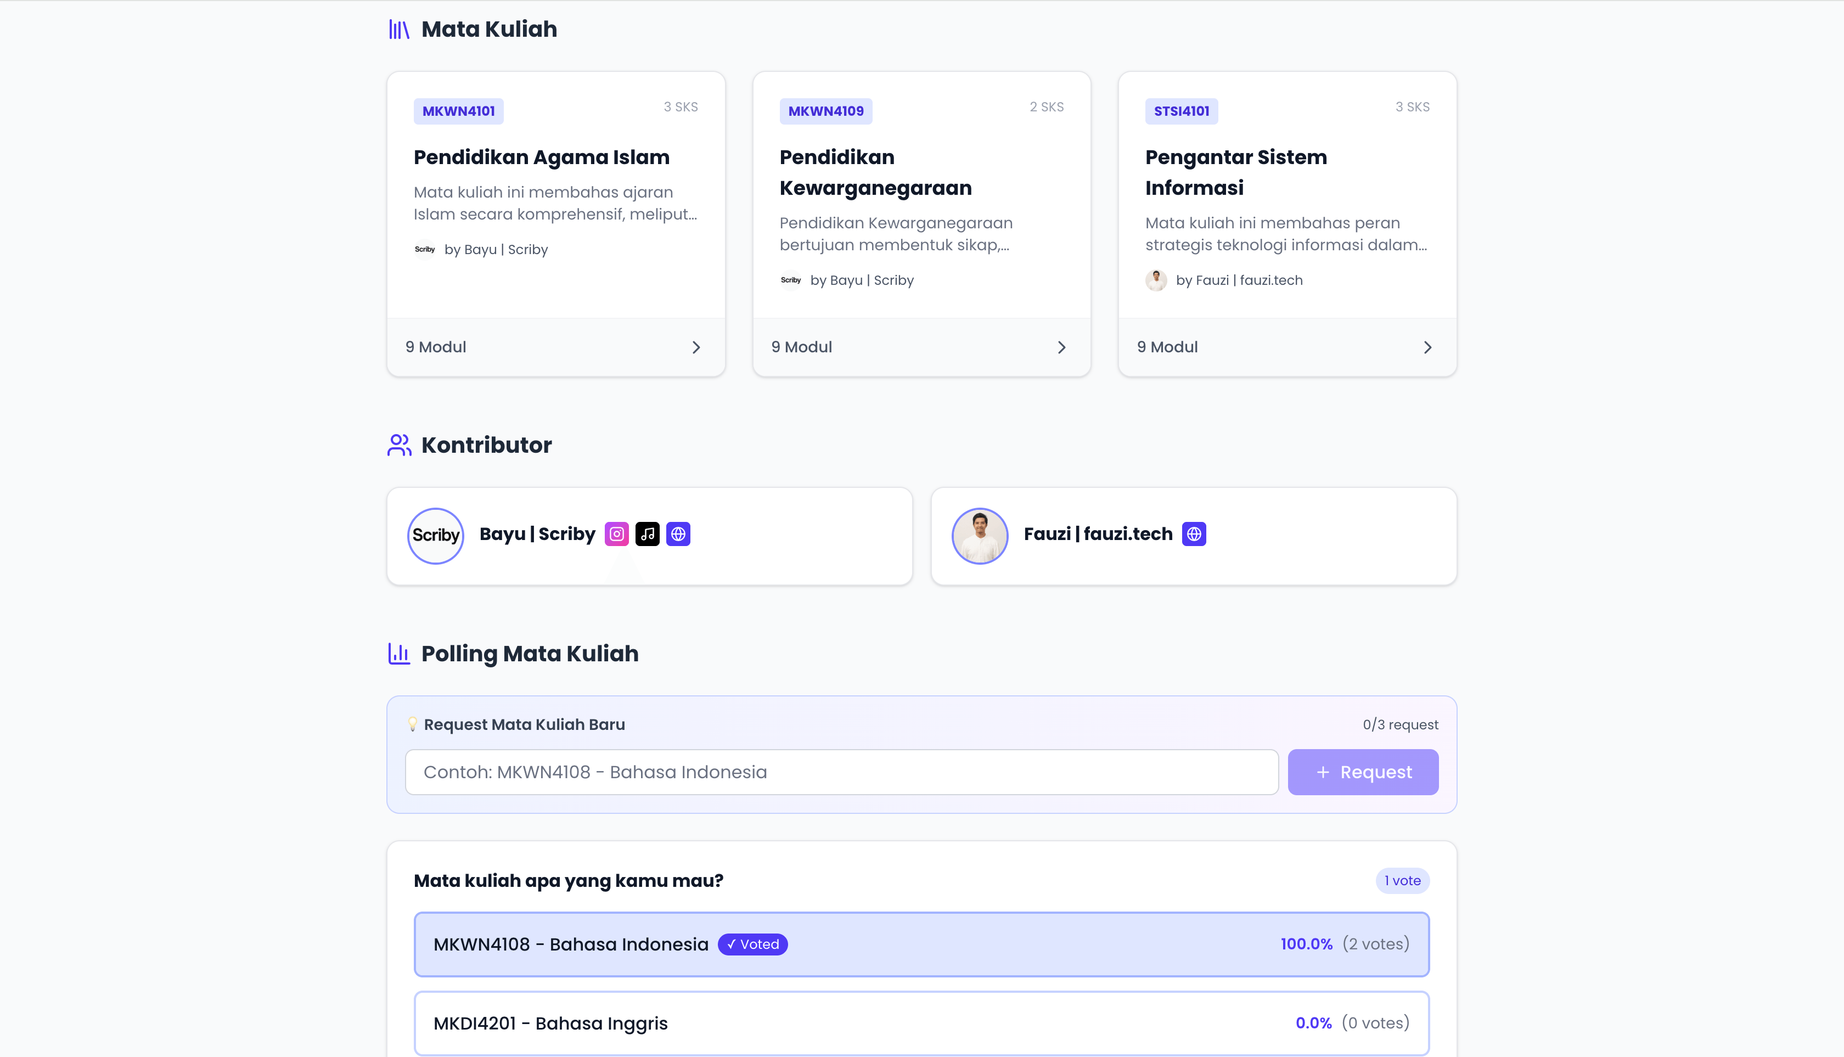
Task: Open the STSI4101 course code tag
Action: coord(1181,111)
